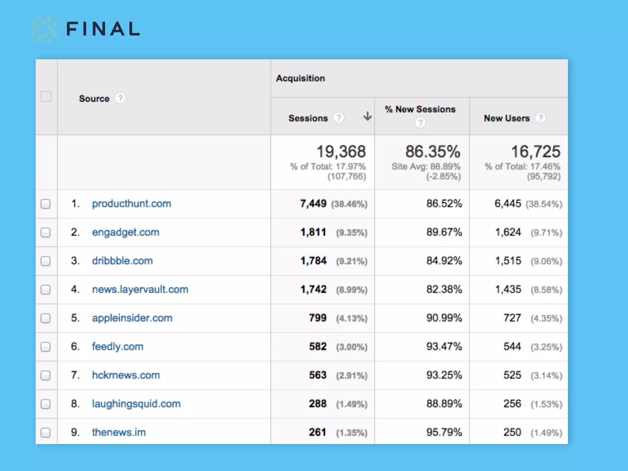Viewport: 628px width, 471px height.
Task: Check the engadget.com row checkbox
Action: (46, 232)
